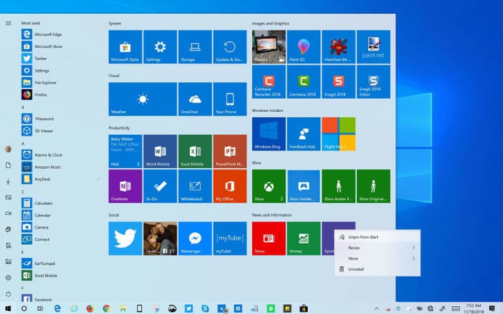Viewport: 503px width, 314px height.
Task: Open the Update & Security tile
Action: (230, 47)
